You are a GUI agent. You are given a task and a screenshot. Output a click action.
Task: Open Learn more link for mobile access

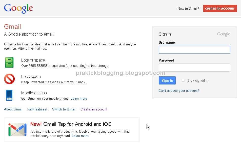[x=79, y=98]
